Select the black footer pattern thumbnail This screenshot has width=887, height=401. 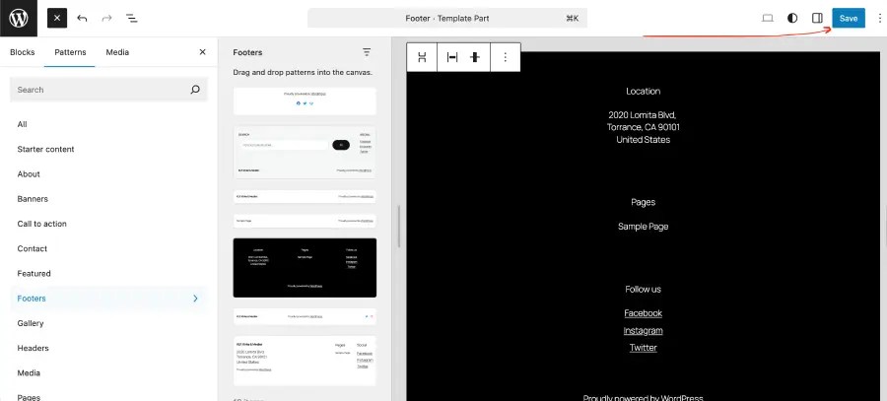[x=305, y=267]
